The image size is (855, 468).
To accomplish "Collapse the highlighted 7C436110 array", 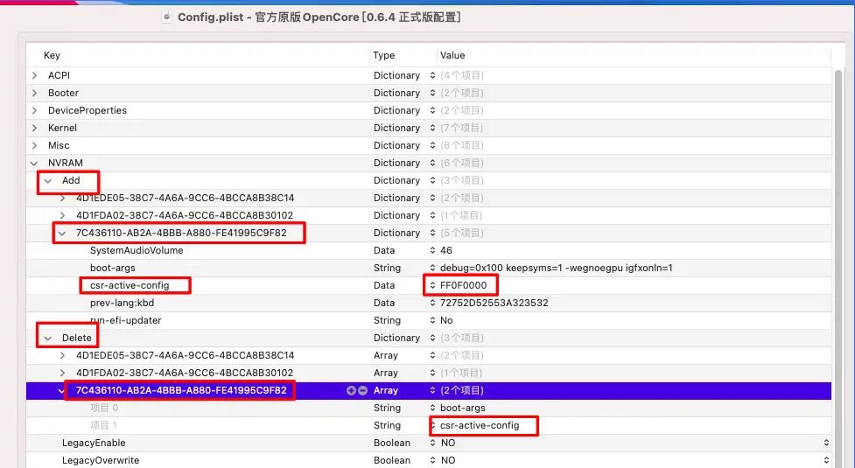I will (61, 390).
